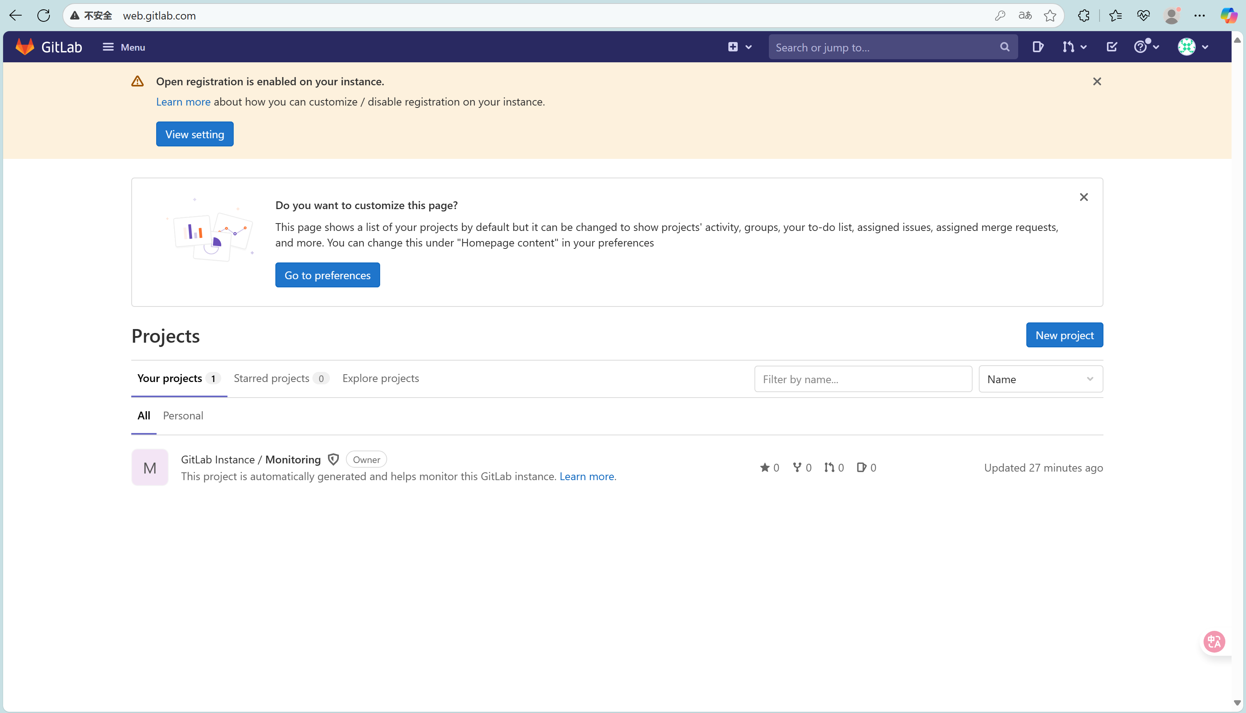Screen dimensions: 1246x713
Task: Select the Personal sub-tab
Action: coord(183,416)
